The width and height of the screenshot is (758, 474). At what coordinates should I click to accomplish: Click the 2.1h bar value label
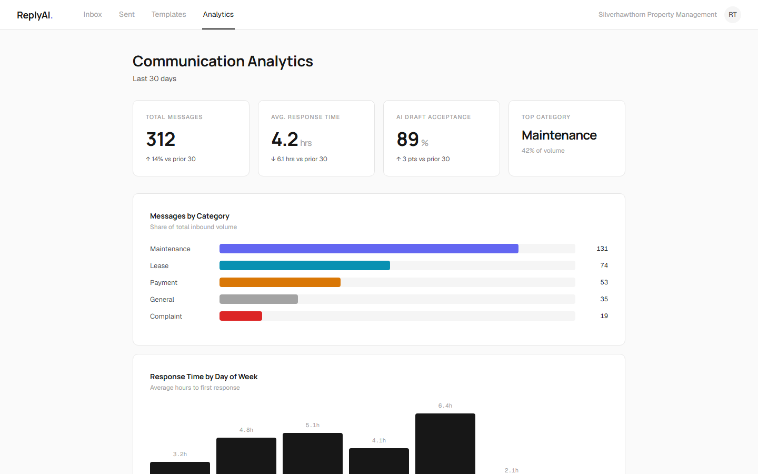512,470
